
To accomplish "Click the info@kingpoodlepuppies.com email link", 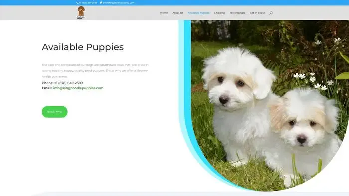I will click(x=78, y=88).
